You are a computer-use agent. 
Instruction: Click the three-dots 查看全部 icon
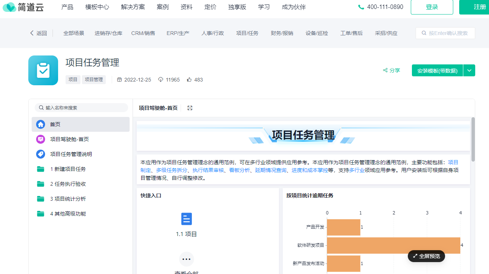[187, 259]
